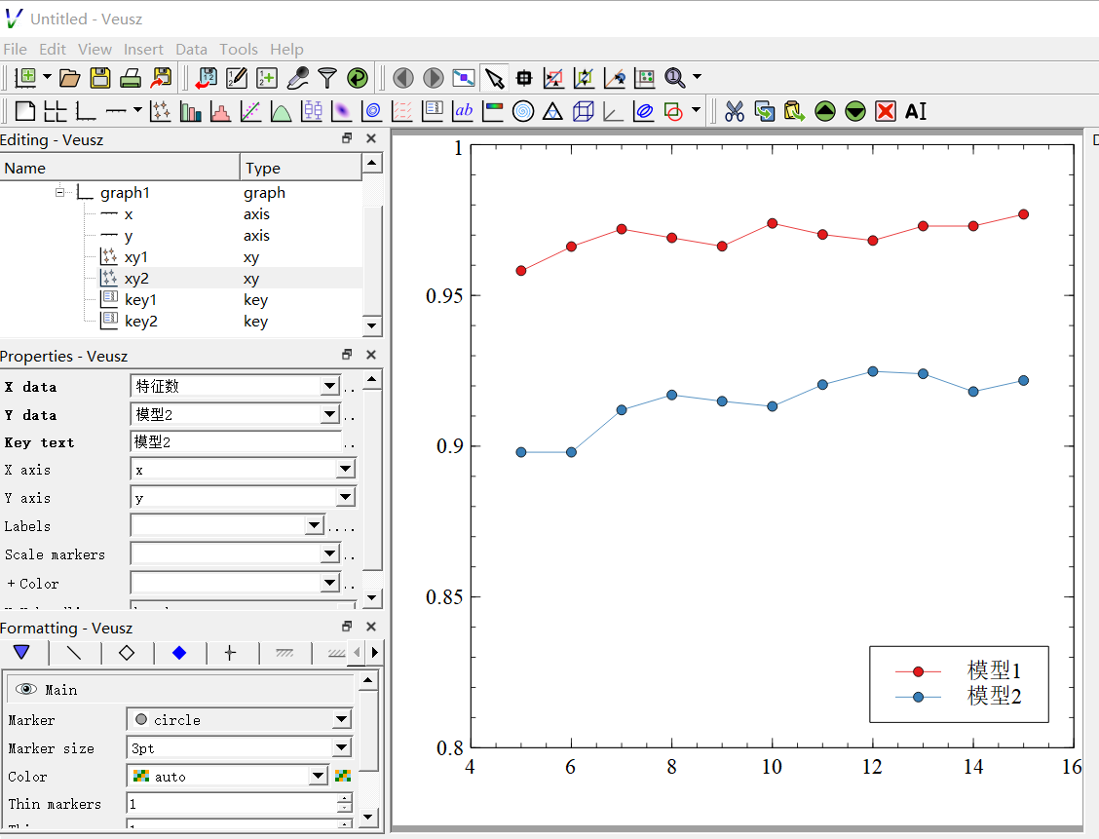
Task: Add a ternary graph triangle icon
Action: 553,111
